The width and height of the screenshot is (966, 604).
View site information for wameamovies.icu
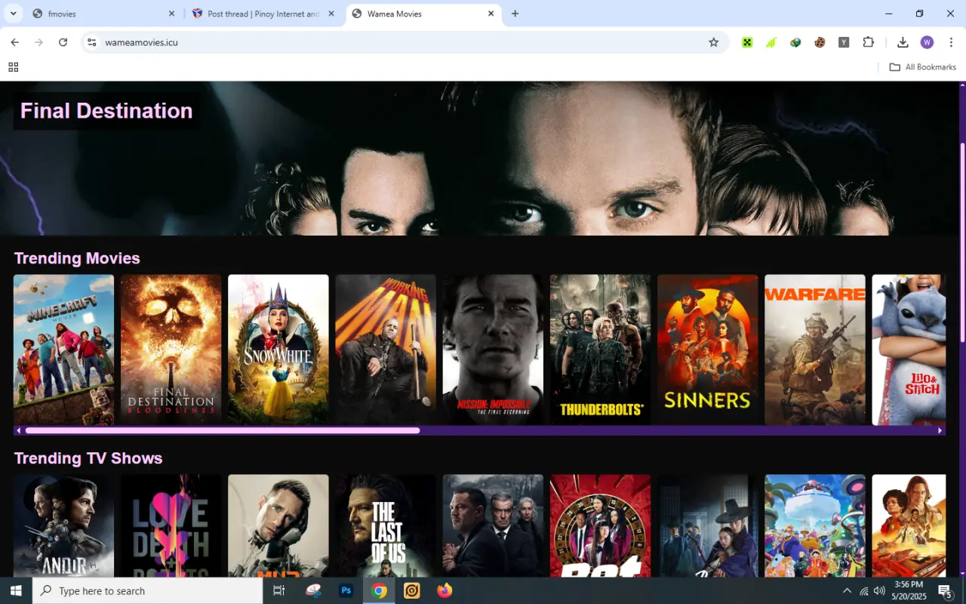click(91, 42)
